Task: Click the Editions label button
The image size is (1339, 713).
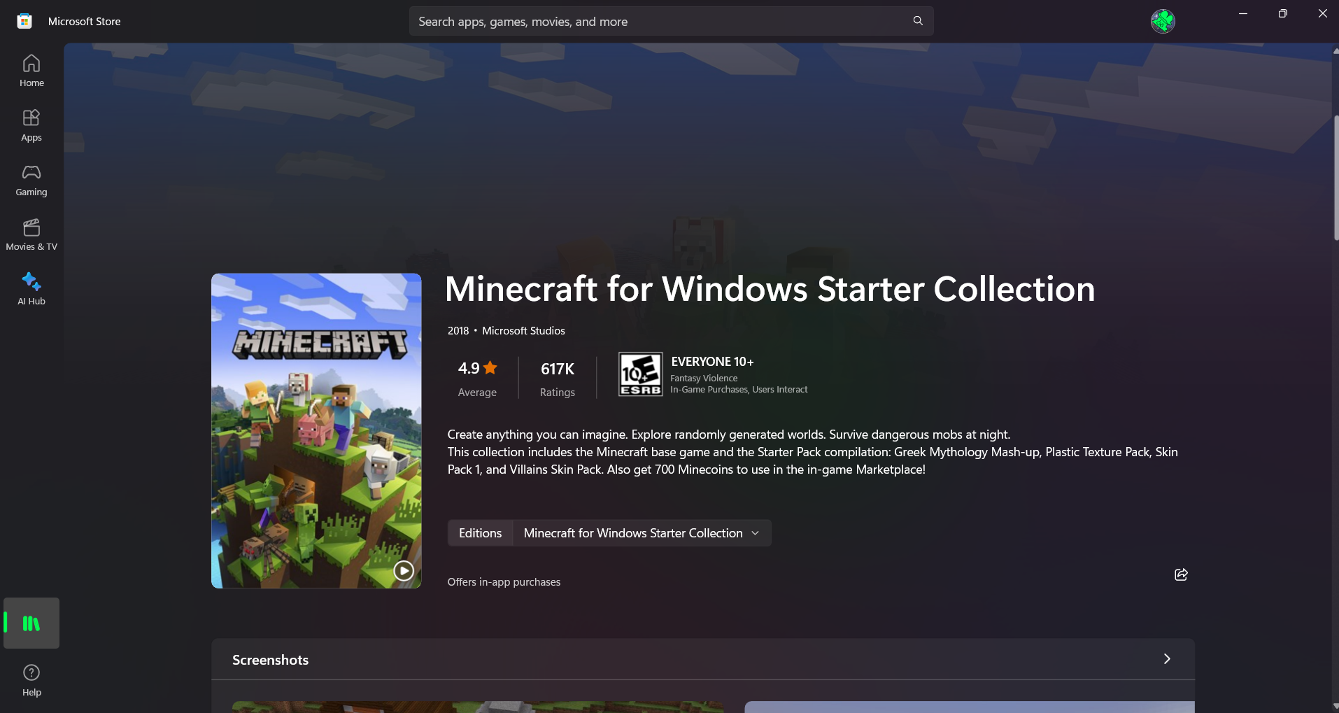Action: click(x=481, y=533)
